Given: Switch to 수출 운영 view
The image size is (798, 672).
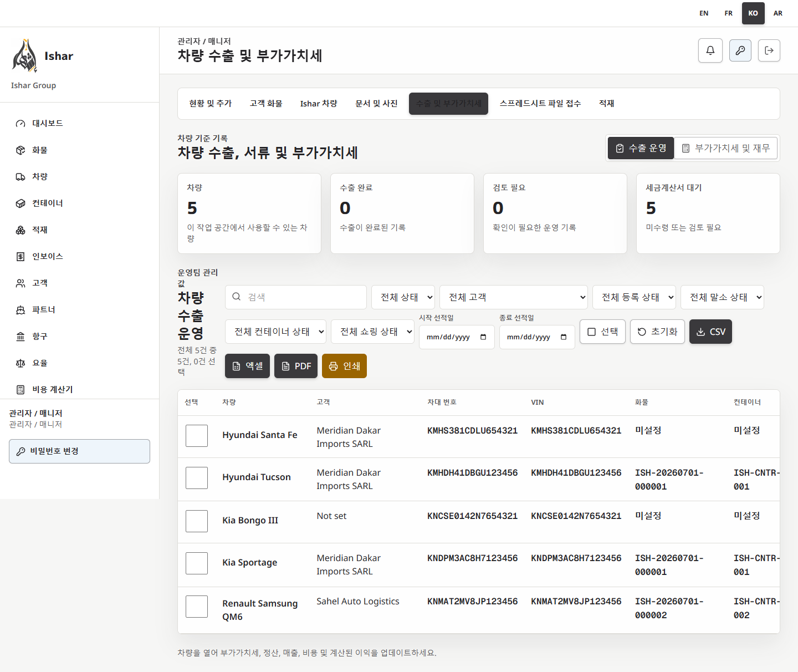Looking at the screenshot, I should coord(641,148).
